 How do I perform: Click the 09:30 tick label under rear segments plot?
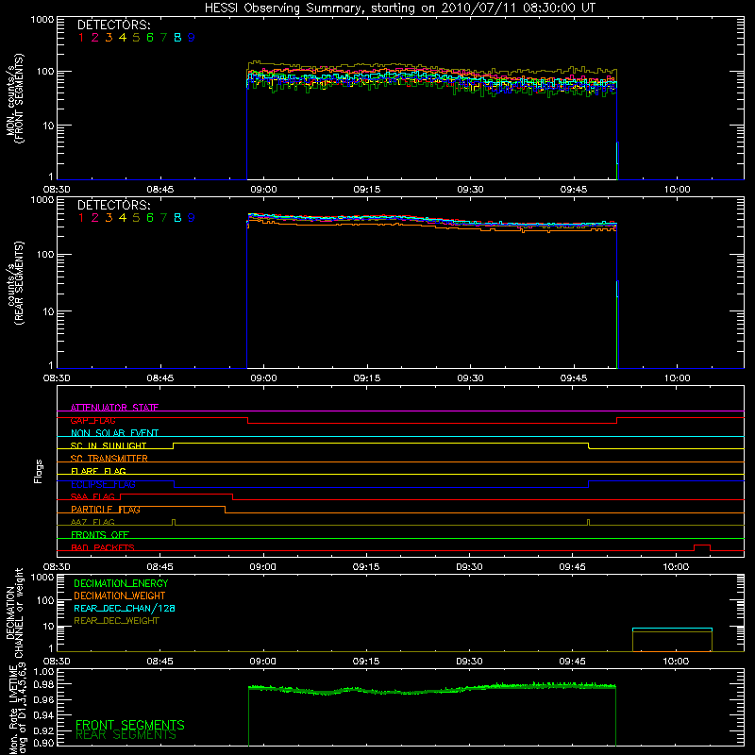pos(470,378)
